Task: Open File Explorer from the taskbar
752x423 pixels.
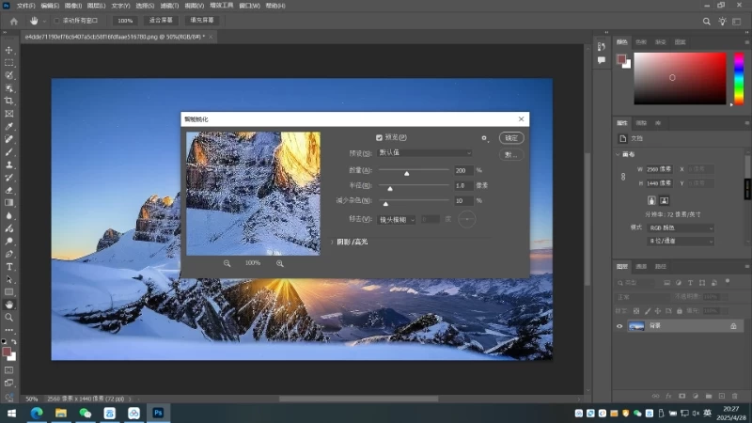Action: (x=61, y=413)
